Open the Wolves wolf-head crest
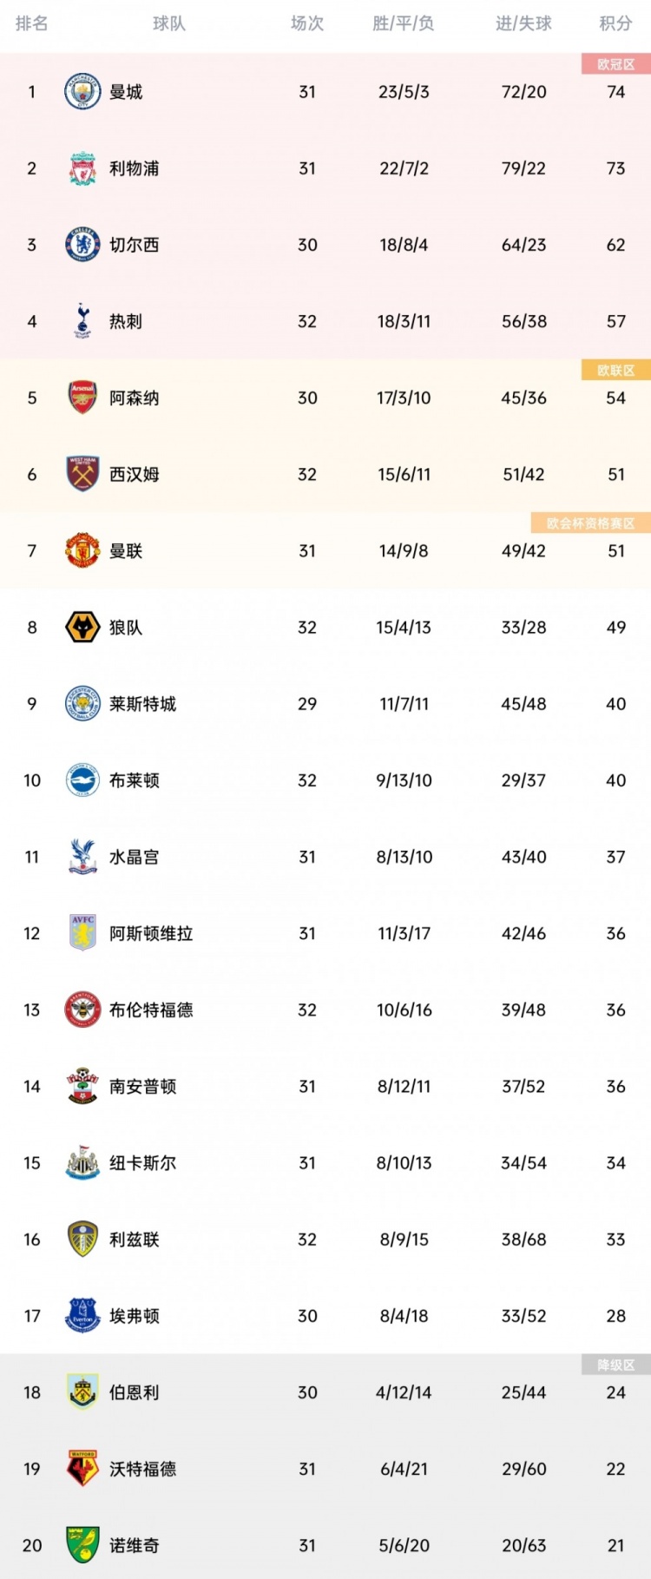The image size is (651, 1579). point(82,627)
